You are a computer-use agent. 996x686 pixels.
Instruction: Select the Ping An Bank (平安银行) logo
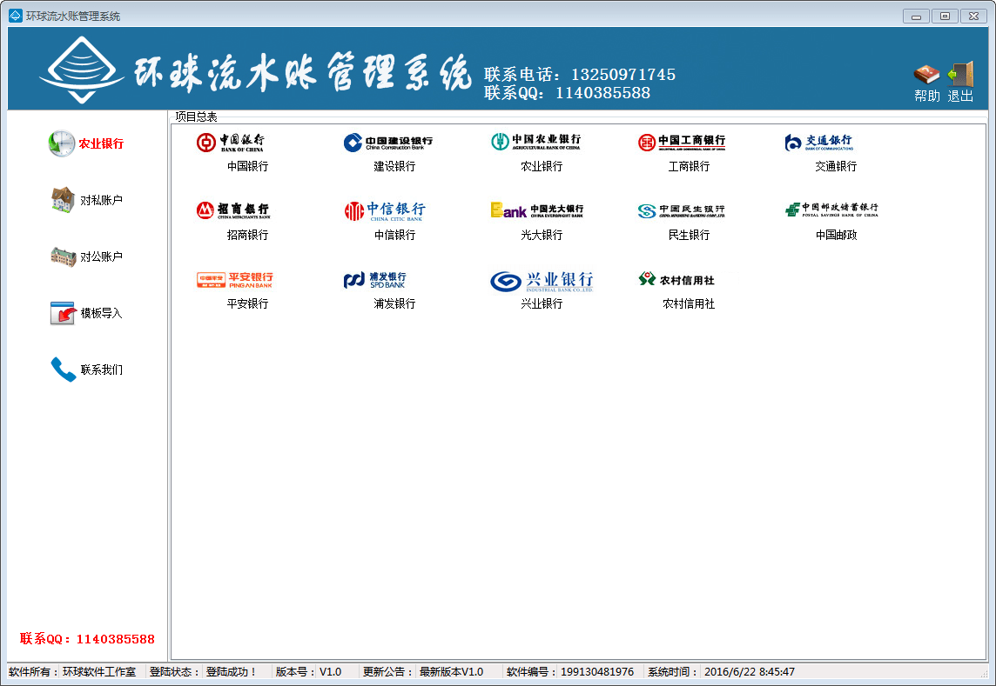pos(235,279)
